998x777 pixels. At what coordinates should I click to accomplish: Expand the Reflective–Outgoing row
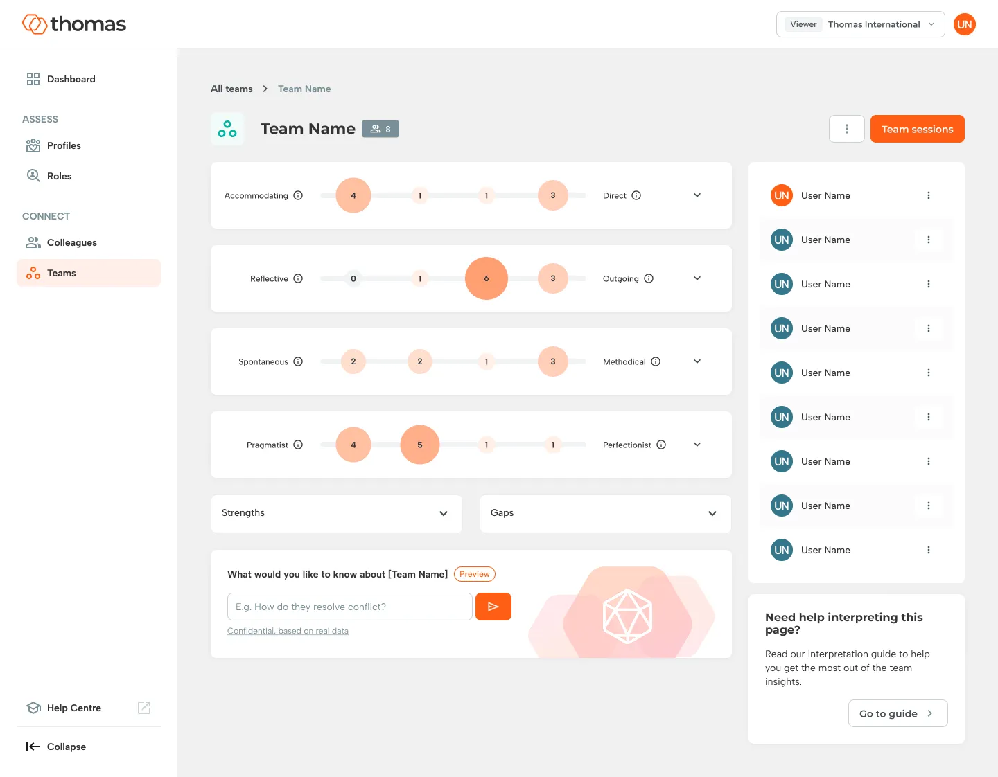697,278
